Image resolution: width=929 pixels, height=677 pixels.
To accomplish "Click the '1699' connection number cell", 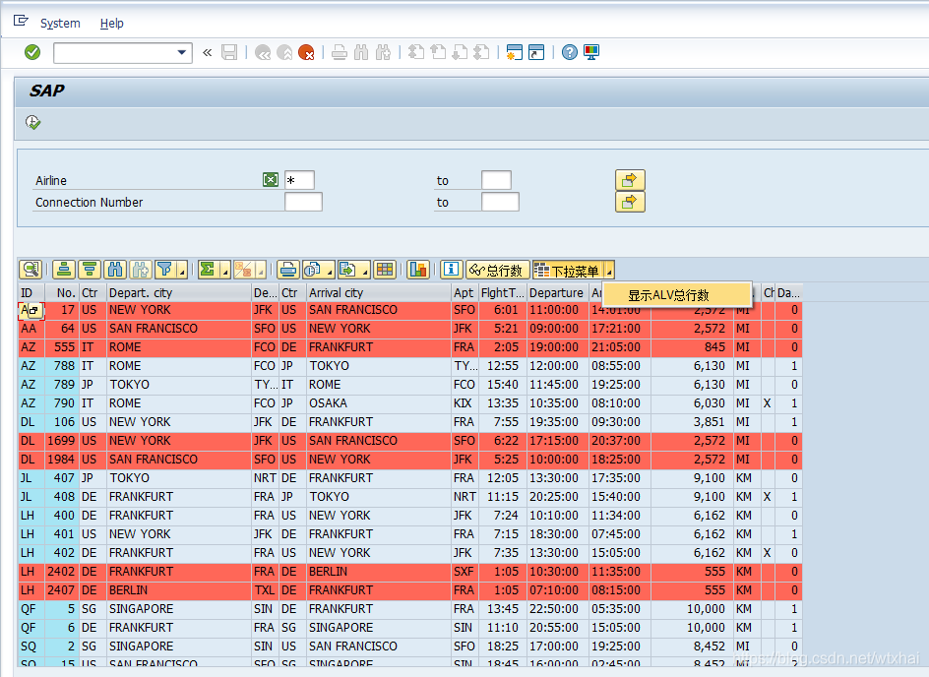I will (62, 441).
